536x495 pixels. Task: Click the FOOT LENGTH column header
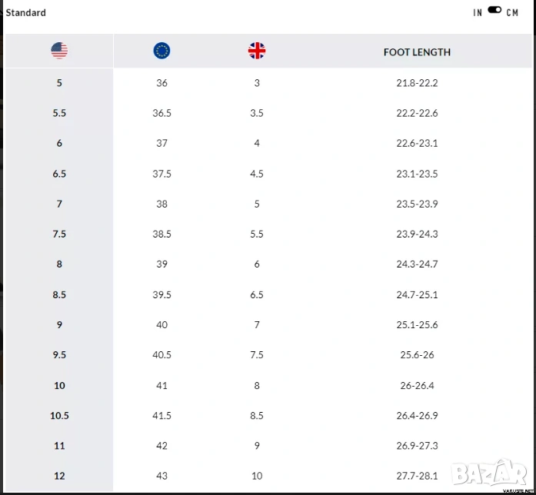pos(417,52)
